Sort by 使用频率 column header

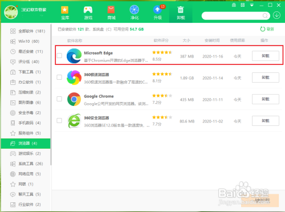pos(237,40)
